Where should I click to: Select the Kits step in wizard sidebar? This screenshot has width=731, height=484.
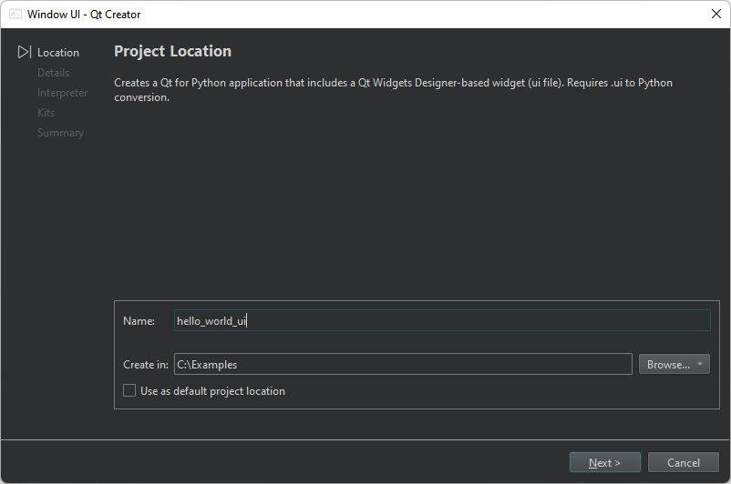click(x=46, y=113)
